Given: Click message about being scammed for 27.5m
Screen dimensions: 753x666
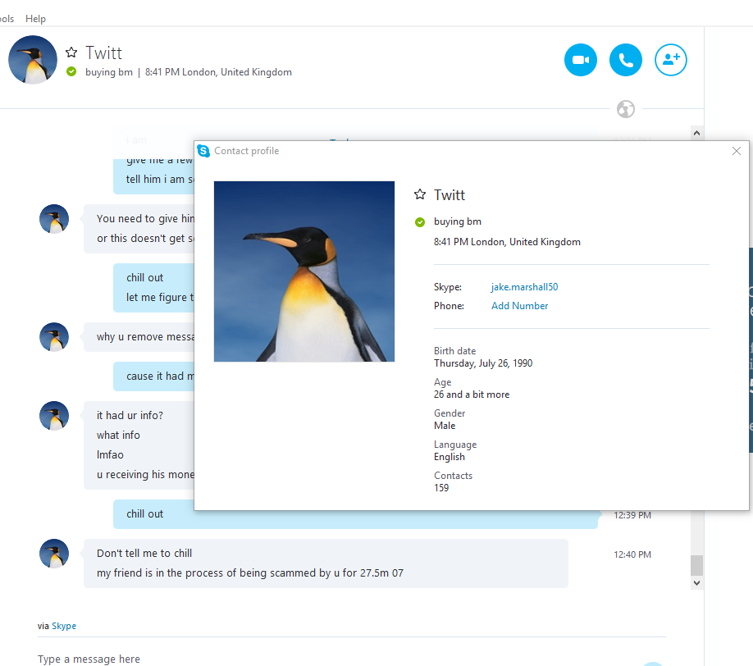Looking at the screenshot, I should click(x=249, y=572).
